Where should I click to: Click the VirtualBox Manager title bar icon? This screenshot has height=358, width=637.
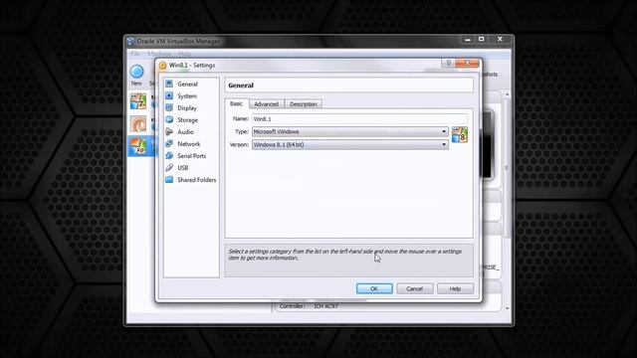[130, 42]
